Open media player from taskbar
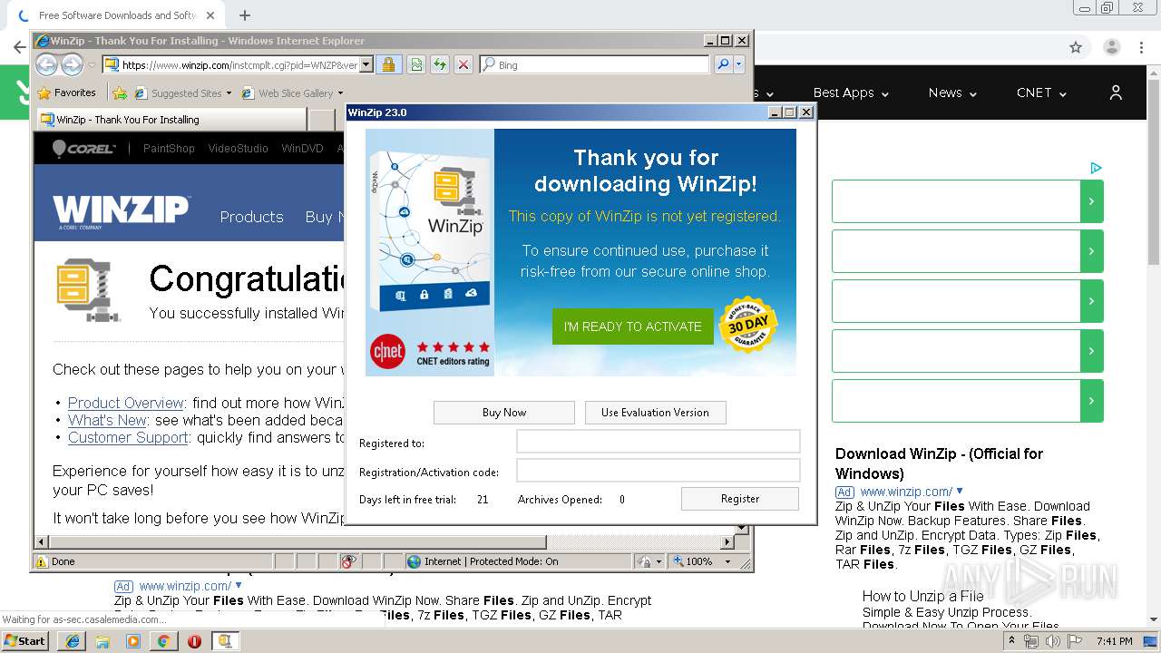This screenshot has height=653, width=1161. (x=133, y=641)
